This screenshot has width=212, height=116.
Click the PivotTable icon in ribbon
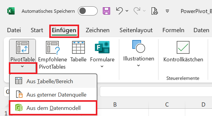coord(23,47)
